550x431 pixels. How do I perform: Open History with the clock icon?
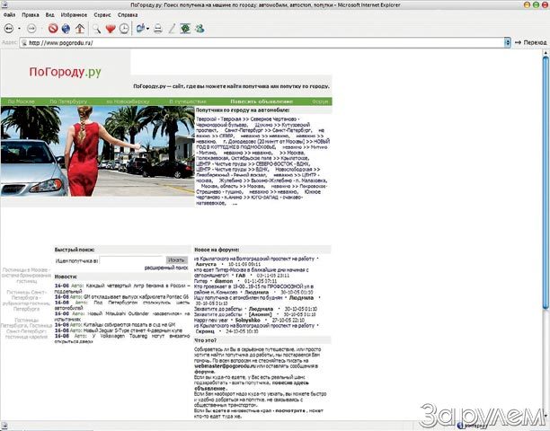[125, 29]
